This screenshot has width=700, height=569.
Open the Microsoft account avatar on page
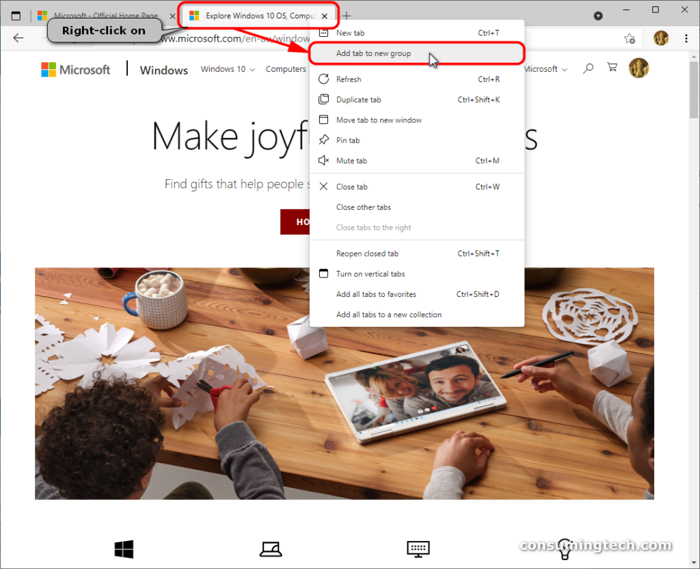[x=639, y=68]
